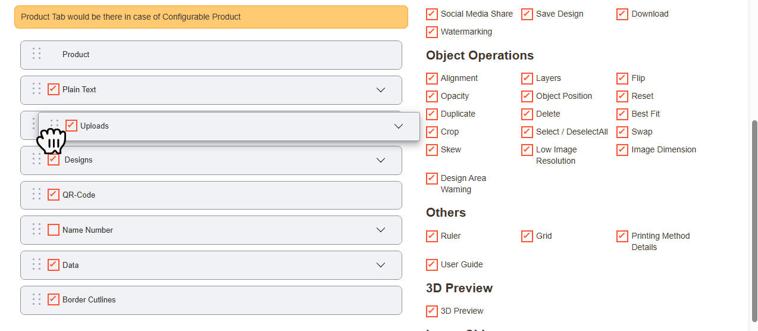This screenshot has height=331, width=758.
Task: Click the Printing Method Details label
Action: coord(660,241)
